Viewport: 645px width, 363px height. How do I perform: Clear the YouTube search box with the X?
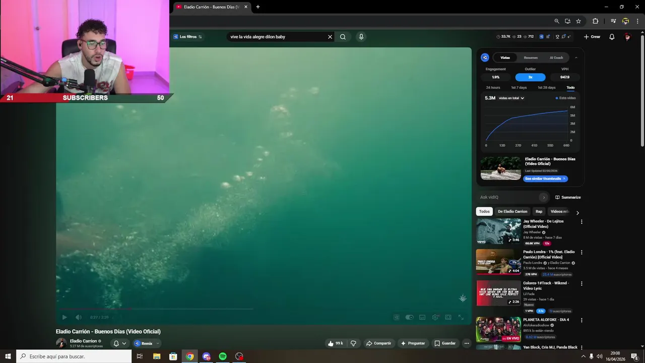point(330,37)
